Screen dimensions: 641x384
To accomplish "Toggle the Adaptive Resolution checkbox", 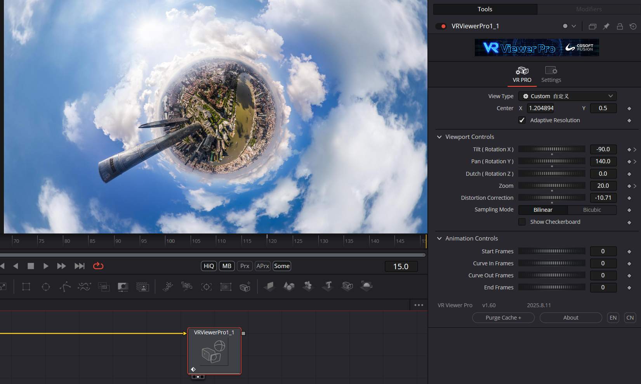I will 522,120.
